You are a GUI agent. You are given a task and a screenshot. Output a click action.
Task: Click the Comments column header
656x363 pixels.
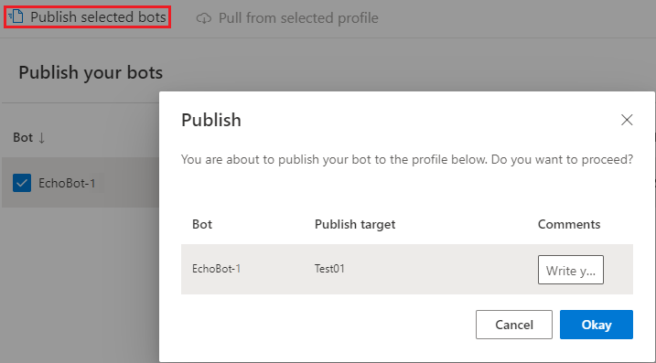coord(569,224)
